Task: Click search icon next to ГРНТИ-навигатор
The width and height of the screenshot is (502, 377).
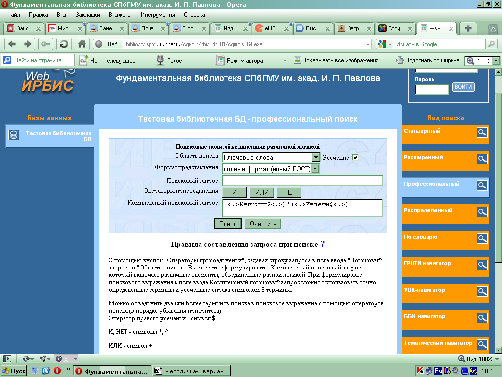Action: [482, 265]
